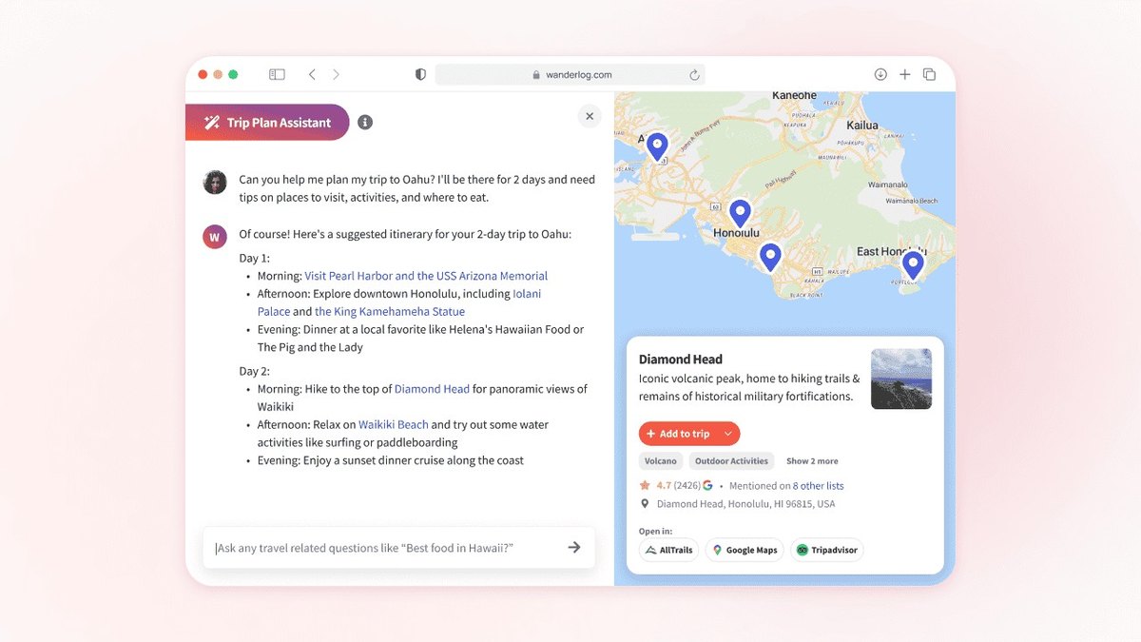Open the browser downloads icon
The width and height of the screenshot is (1141, 642).
pyautogui.click(x=880, y=74)
